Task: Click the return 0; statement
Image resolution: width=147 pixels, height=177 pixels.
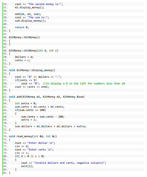Action: click(x=22, y=27)
